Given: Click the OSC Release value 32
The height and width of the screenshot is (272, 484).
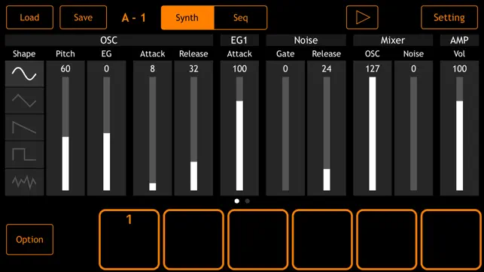Looking at the screenshot, I should pyautogui.click(x=193, y=68).
